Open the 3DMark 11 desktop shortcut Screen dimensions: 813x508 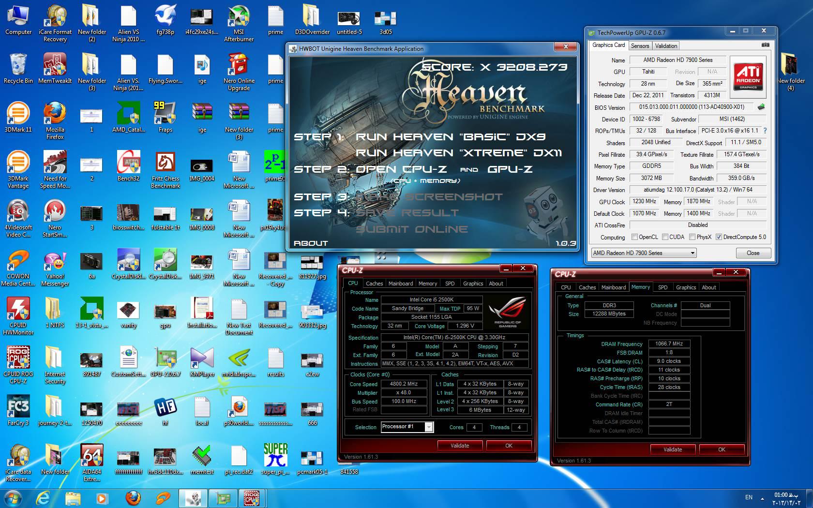coord(18,117)
